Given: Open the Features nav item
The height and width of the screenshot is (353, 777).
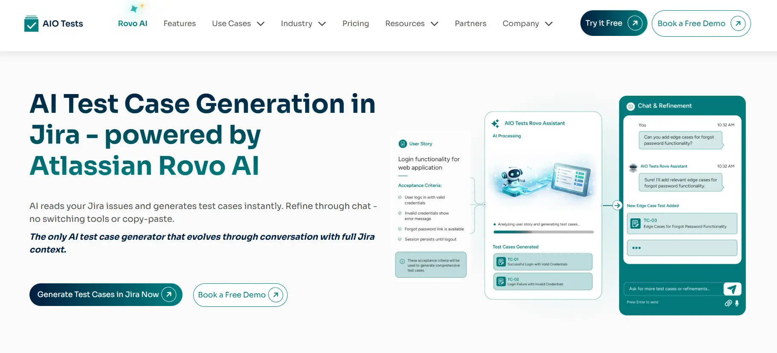Looking at the screenshot, I should 180,24.
